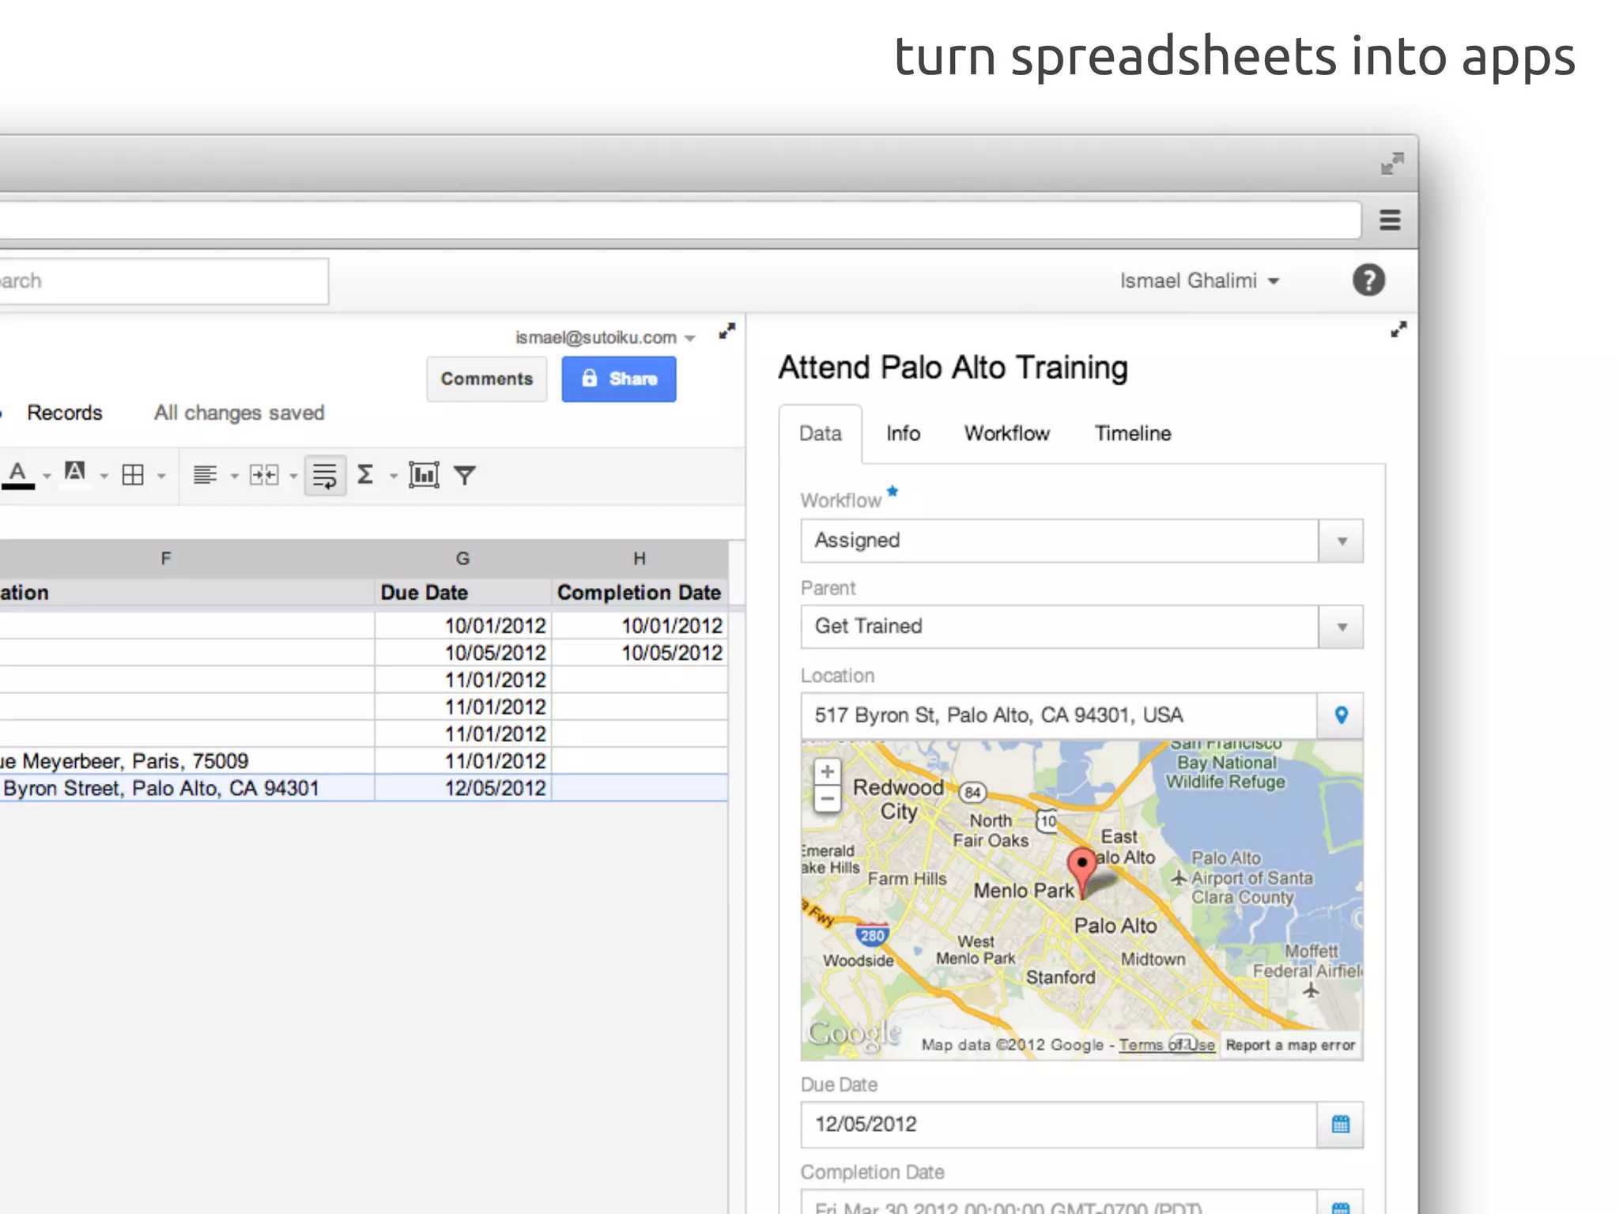Click the Get Trained parent combo box
This screenshot has height=1214, width=1619.
coord(1081,628)
